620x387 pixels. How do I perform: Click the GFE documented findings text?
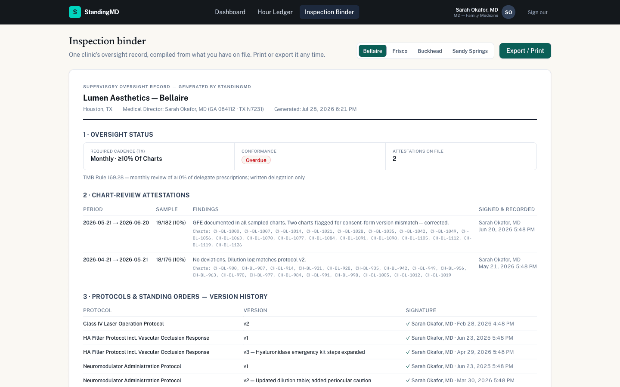pyautogui.click(x=321, y=223)
